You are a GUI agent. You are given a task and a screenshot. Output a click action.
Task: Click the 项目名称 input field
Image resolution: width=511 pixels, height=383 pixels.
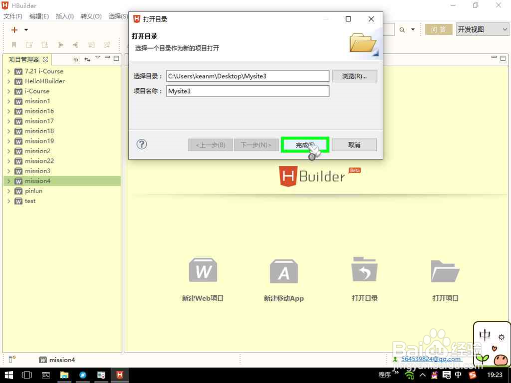pos(247,91)
